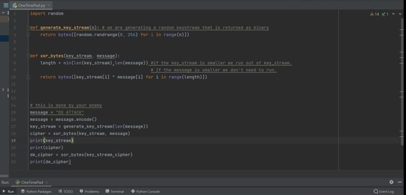Click 'message.encode()' on line 16

pyautogui.click(x=76, y=119)
